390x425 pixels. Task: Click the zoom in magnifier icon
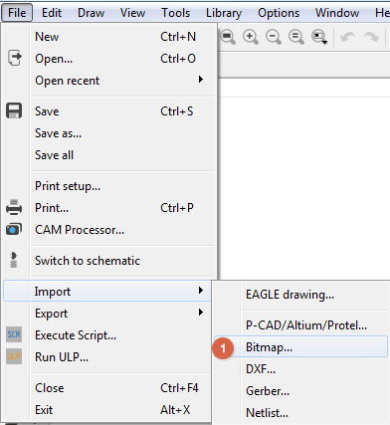[x=251, y=37]
